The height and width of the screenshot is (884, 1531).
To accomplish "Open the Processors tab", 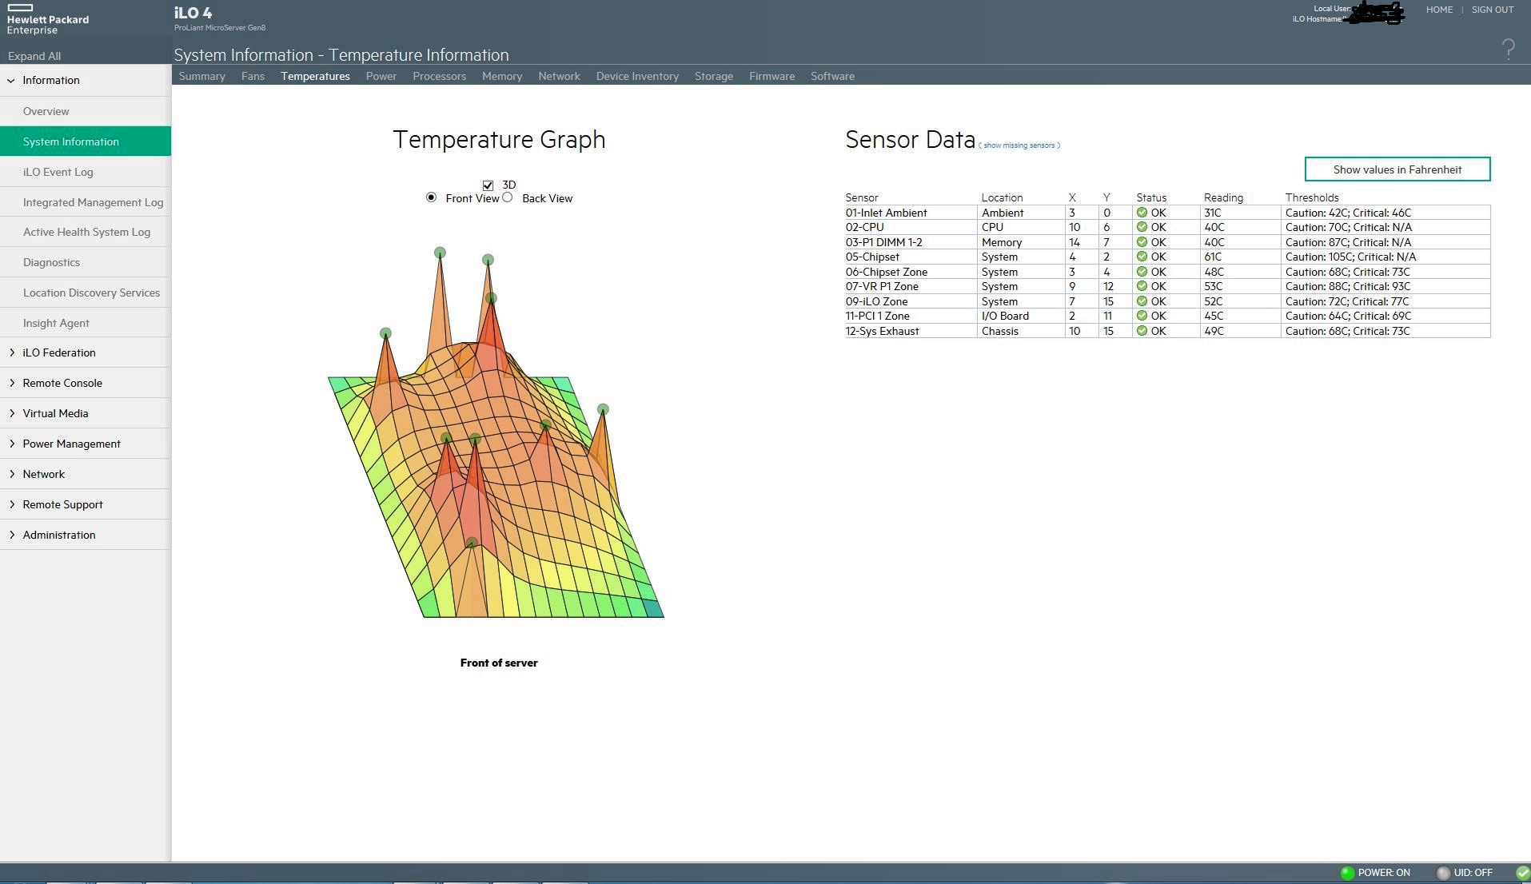I will coord(439,76).
